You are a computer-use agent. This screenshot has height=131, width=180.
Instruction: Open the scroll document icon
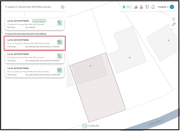(147, 7)
